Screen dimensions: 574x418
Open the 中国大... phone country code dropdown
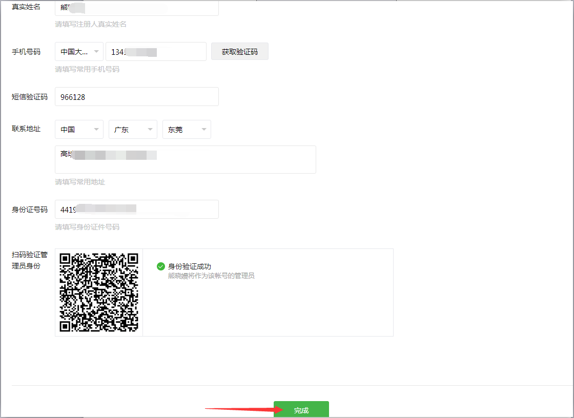coord(79,52)
